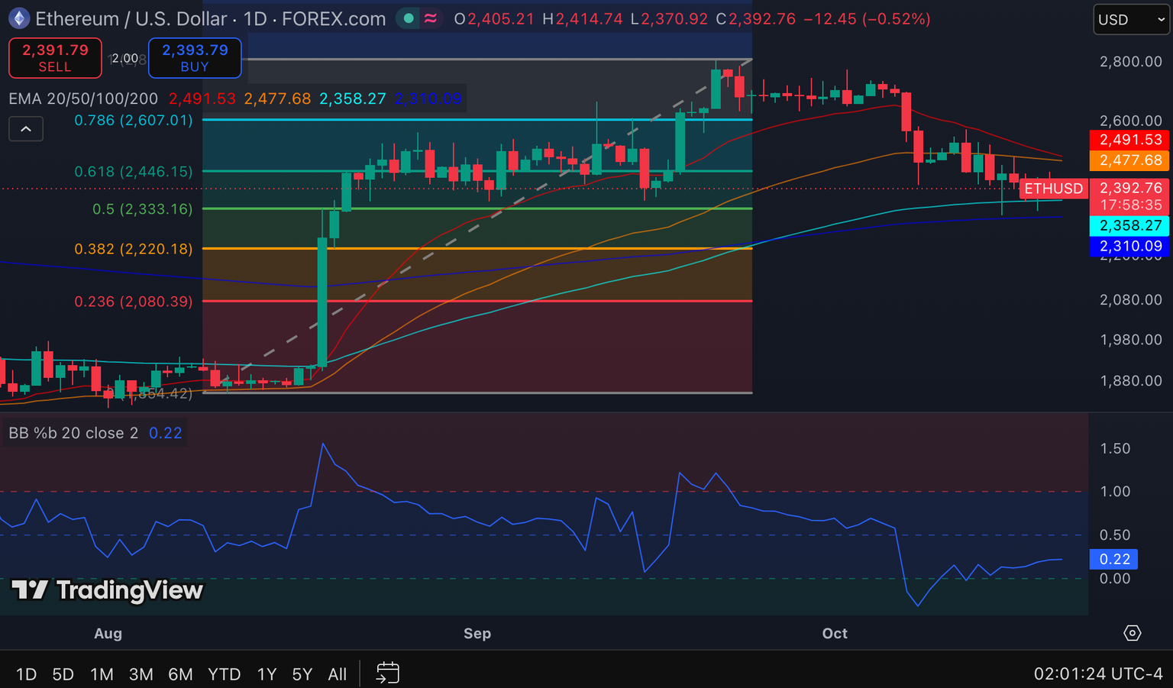The height and width of the screenshot is (688, 1173).
Task: Click the 2,800.00 price axis label
Action: point(1130,62)
